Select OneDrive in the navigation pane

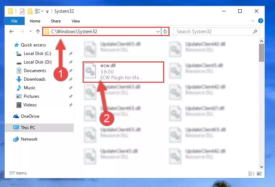coord(26,116)
